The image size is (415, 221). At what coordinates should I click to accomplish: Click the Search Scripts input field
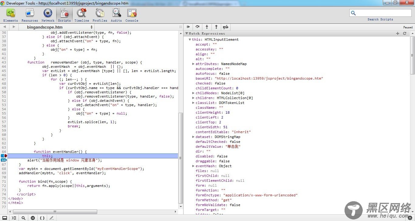(380, 13)
